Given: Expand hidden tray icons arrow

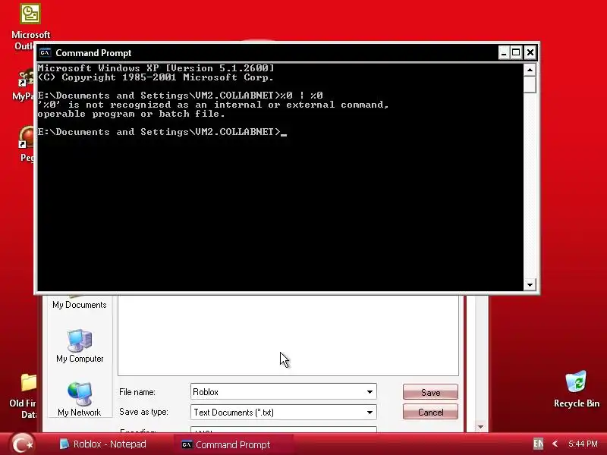Looking at the screenshot, I should (555, 444).
